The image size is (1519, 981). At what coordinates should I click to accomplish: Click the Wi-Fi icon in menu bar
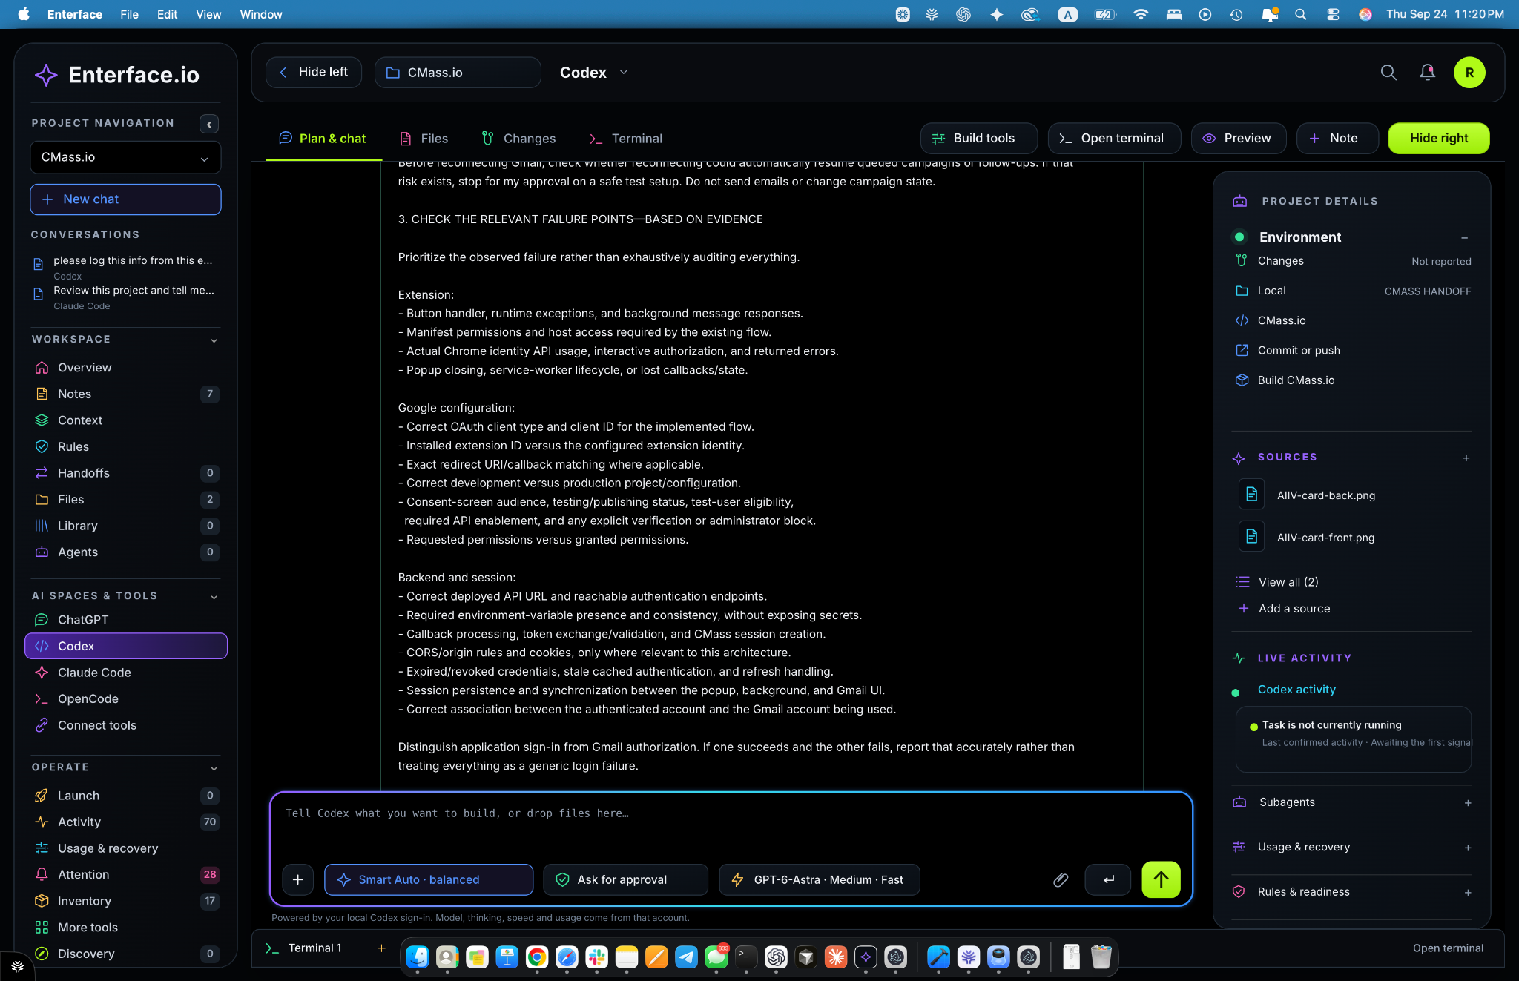[x=1141, y=14]
